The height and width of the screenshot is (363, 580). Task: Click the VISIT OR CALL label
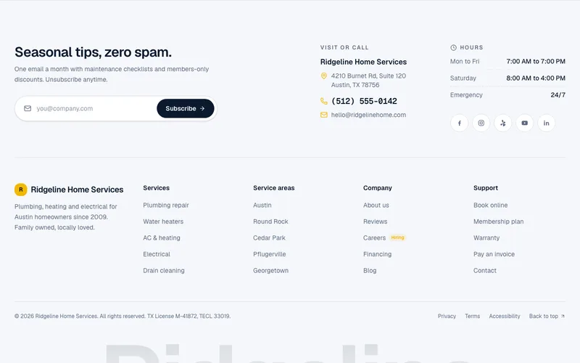[x=344, y=47]
